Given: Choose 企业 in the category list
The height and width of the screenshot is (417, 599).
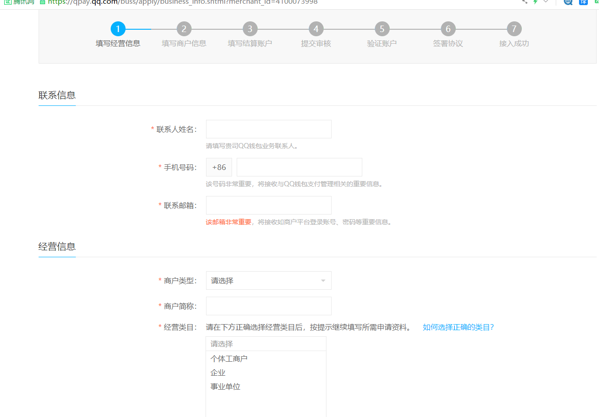Looking at the screenshot, I should 218,373.
